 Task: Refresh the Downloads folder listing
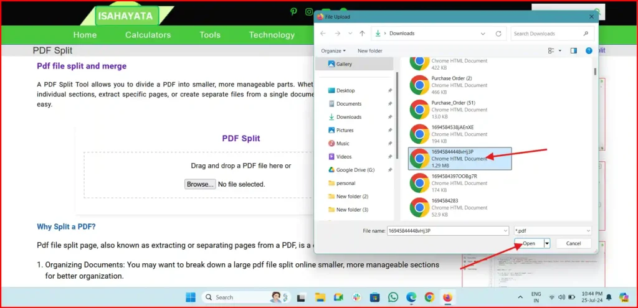(x=498, y=34)
